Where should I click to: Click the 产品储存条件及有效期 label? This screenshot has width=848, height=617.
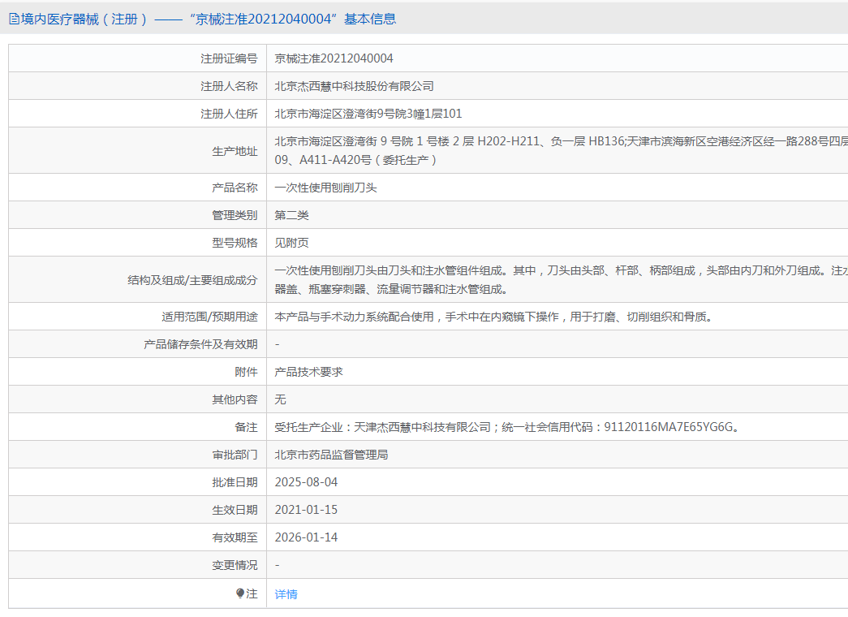200,344
